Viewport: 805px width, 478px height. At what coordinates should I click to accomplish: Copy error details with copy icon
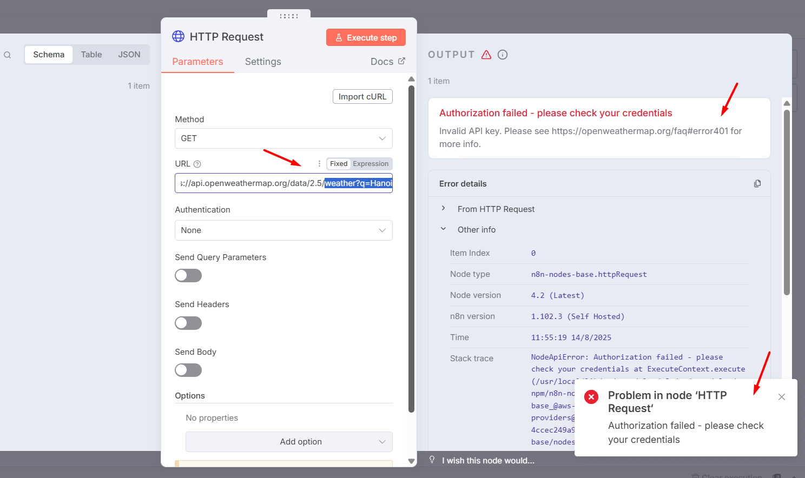pyautogui.click(x=757, y=183)
